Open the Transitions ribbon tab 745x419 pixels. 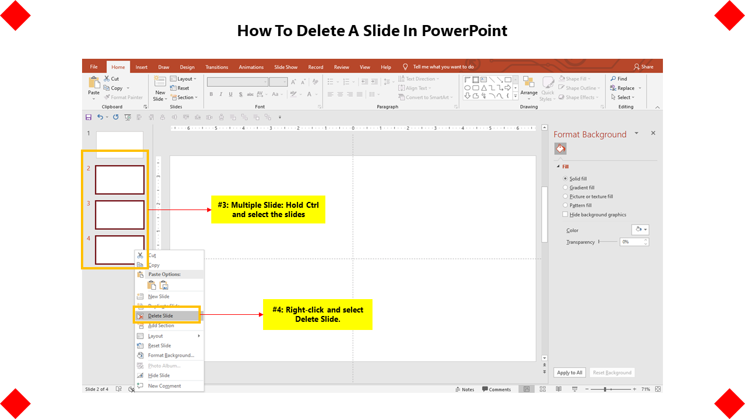click(x=217, y=67)
